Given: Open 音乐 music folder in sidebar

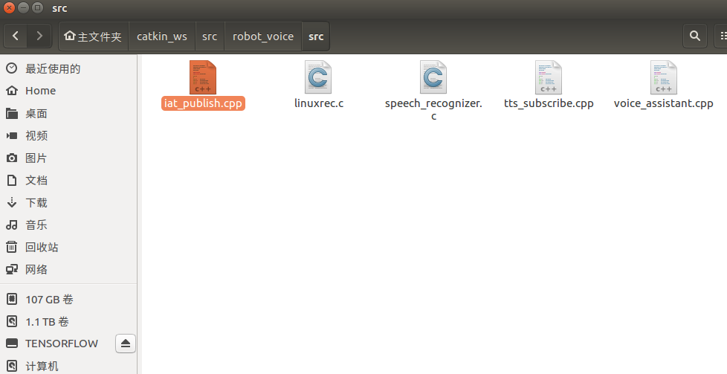Looking at the screenshot, I should click(x=68, y=225).
